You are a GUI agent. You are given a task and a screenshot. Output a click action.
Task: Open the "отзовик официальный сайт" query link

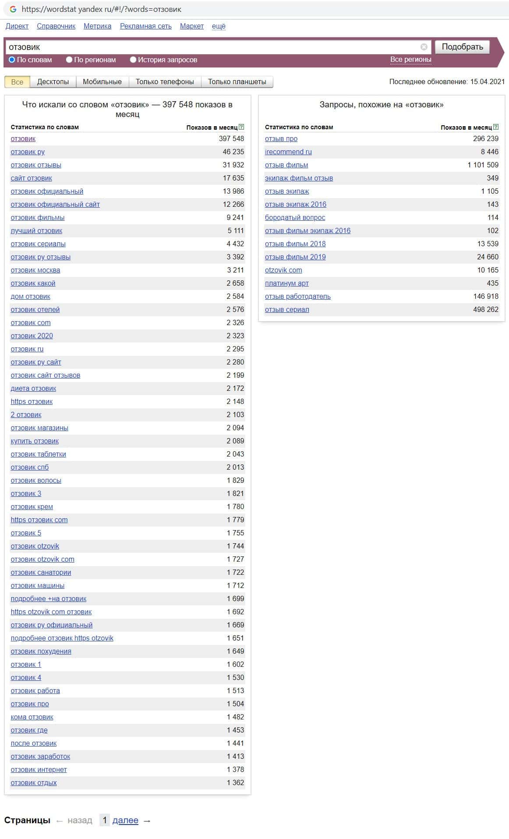click(55, 204)
